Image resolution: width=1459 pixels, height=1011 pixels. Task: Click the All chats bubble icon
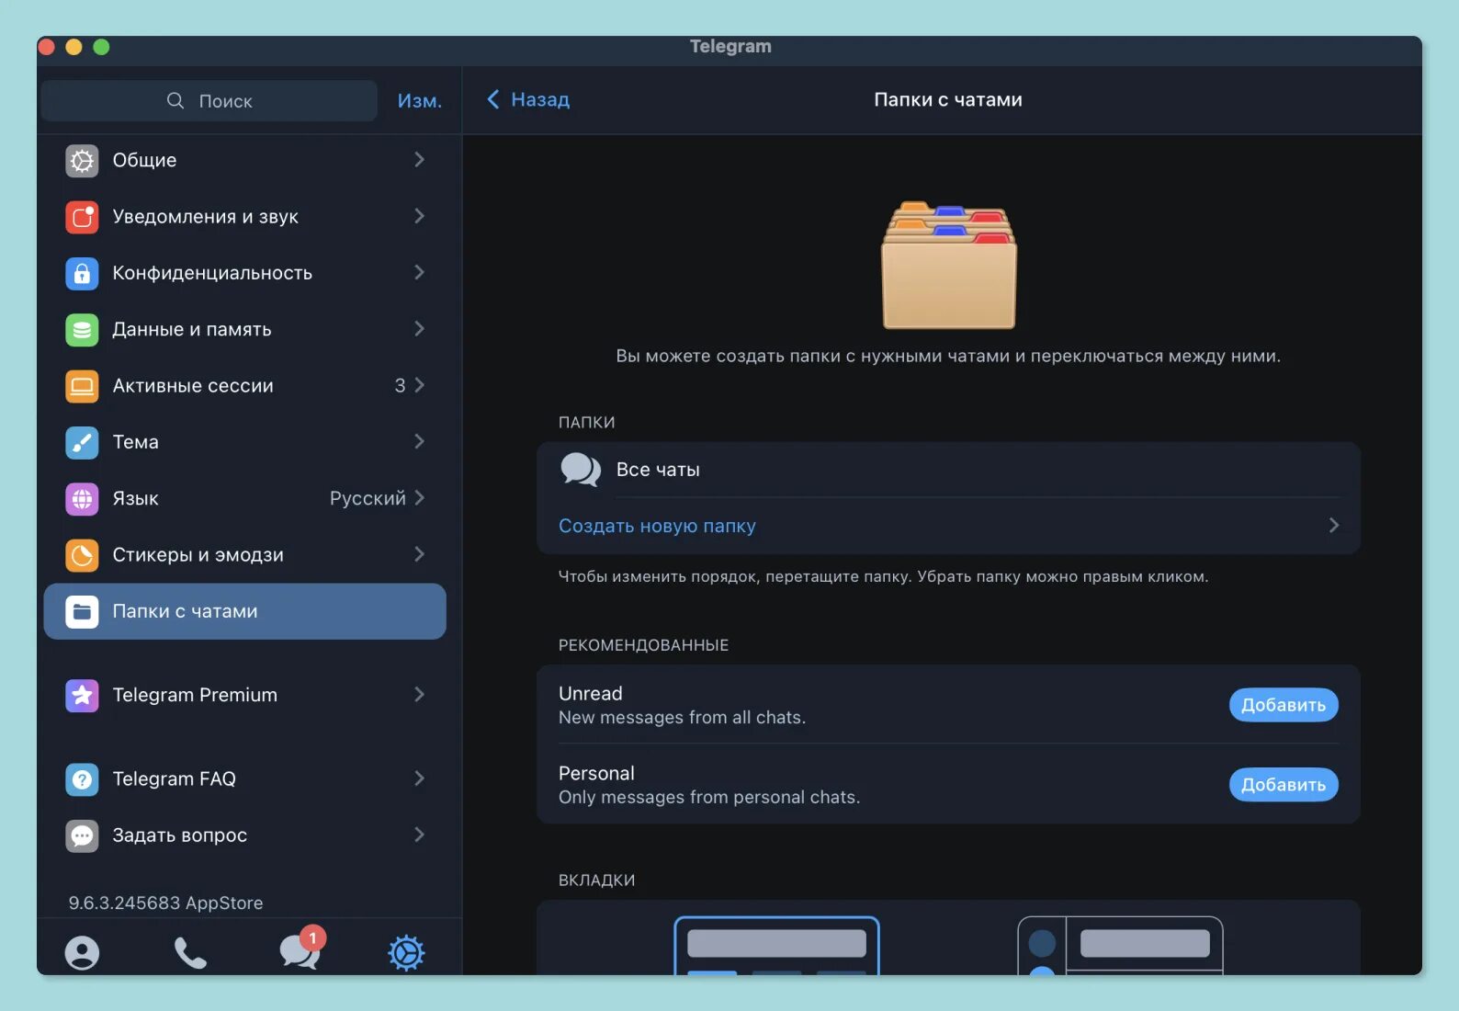581,470
